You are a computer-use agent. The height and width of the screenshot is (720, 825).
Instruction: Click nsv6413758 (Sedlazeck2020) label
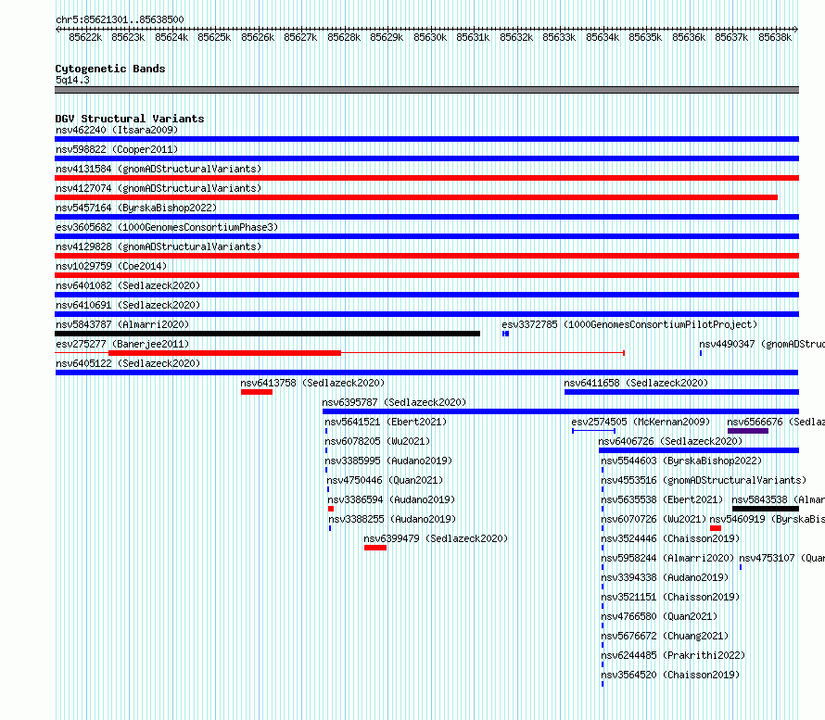[312, 383]
